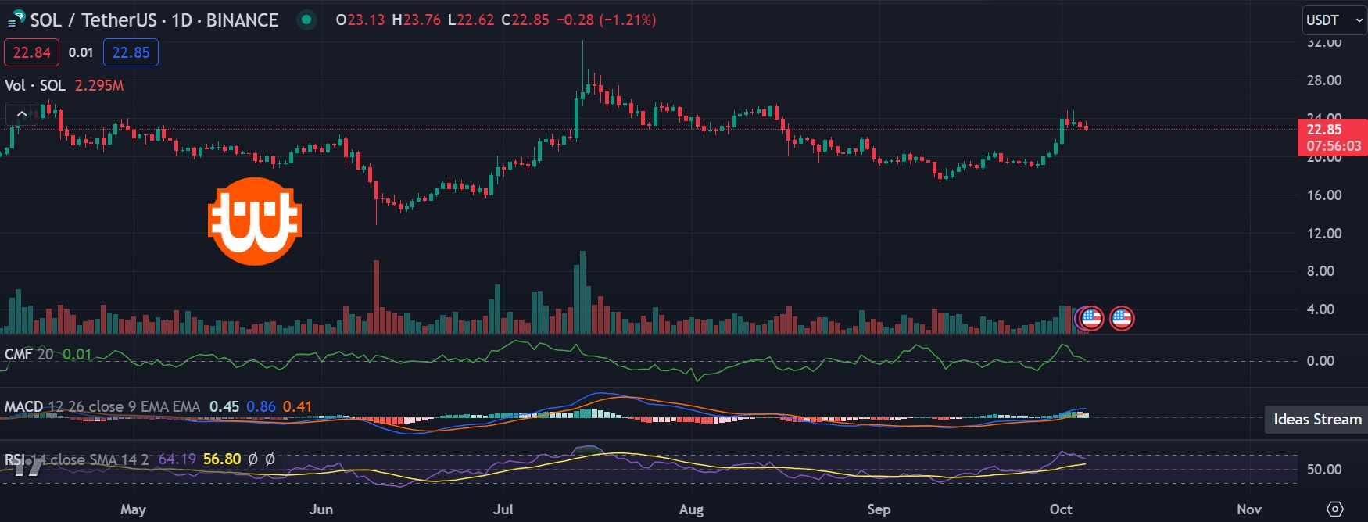
Task: Click the spread value "0.01" between prices
Action: pyautogui.click(x=81, y=52)
